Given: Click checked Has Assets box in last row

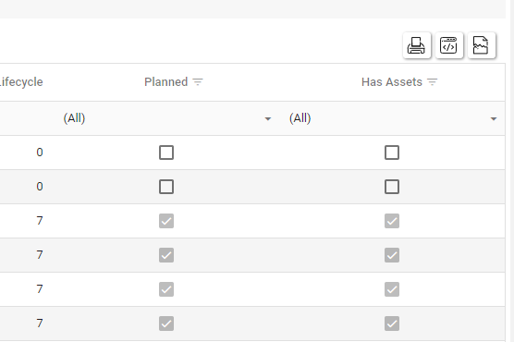Looking at the screenshot, I should click(x=392, y=324).
